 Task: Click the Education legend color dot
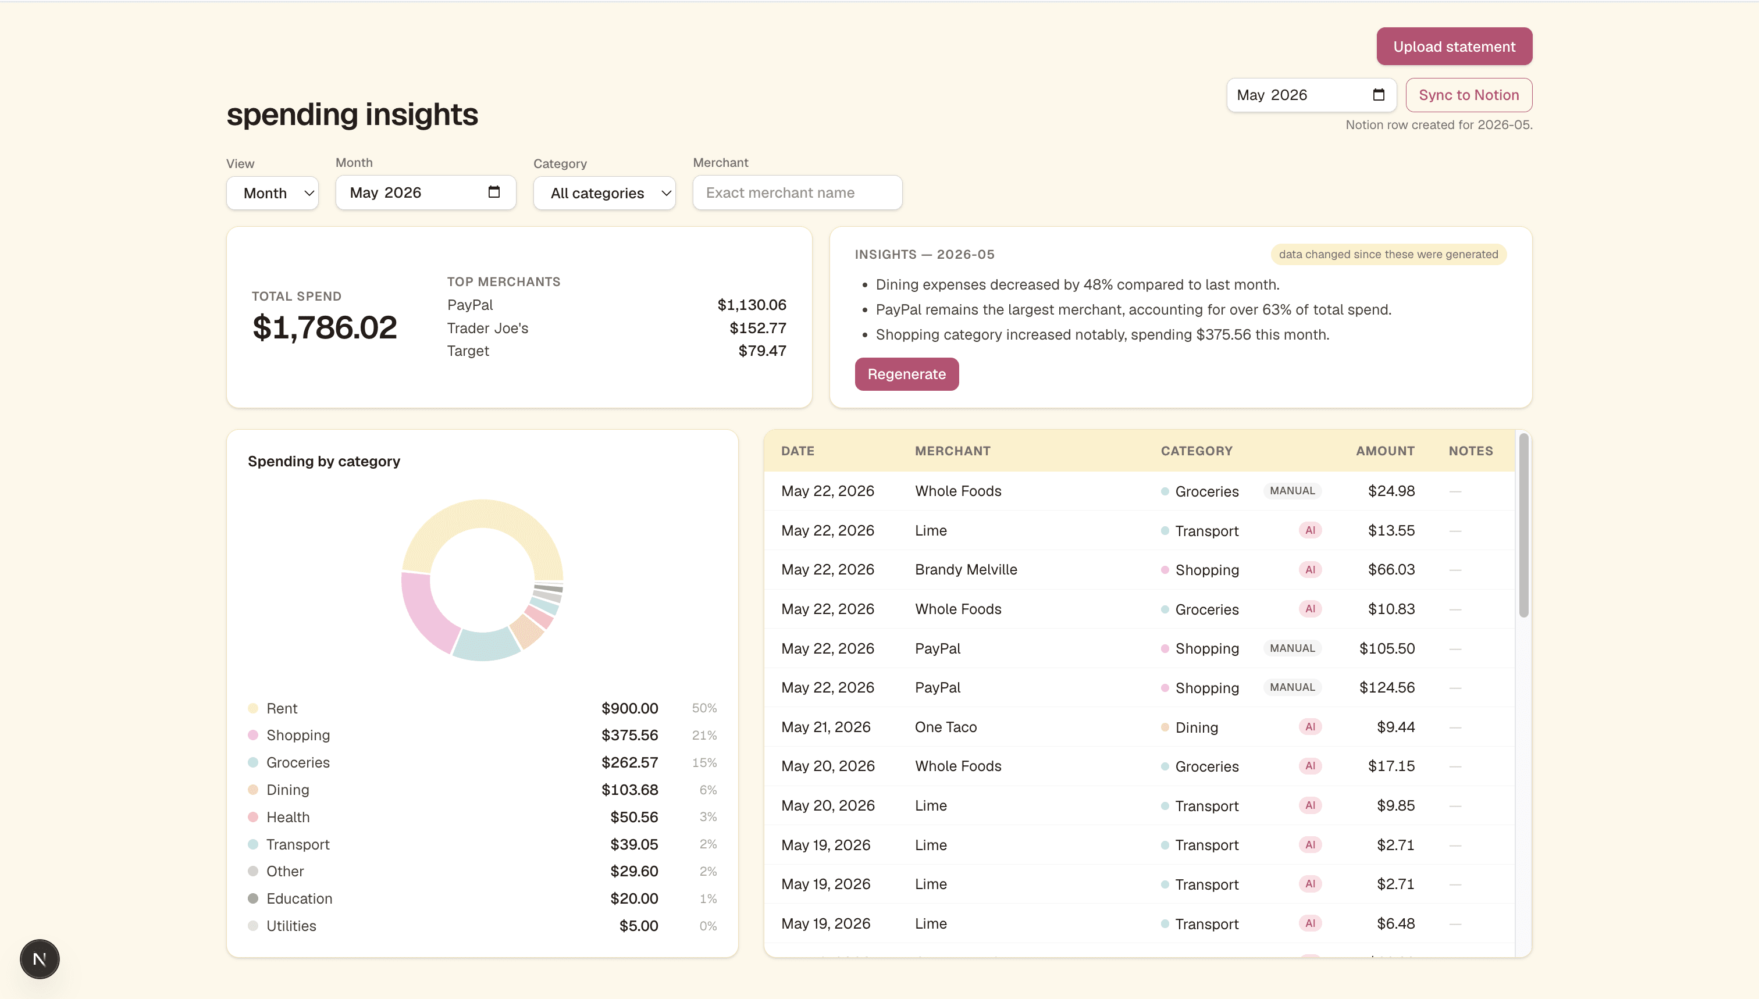click(x=252, y=898)
